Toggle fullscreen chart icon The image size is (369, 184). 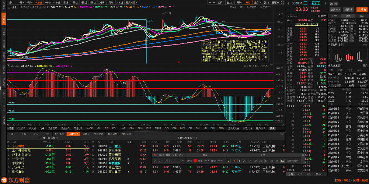[282, 2]
